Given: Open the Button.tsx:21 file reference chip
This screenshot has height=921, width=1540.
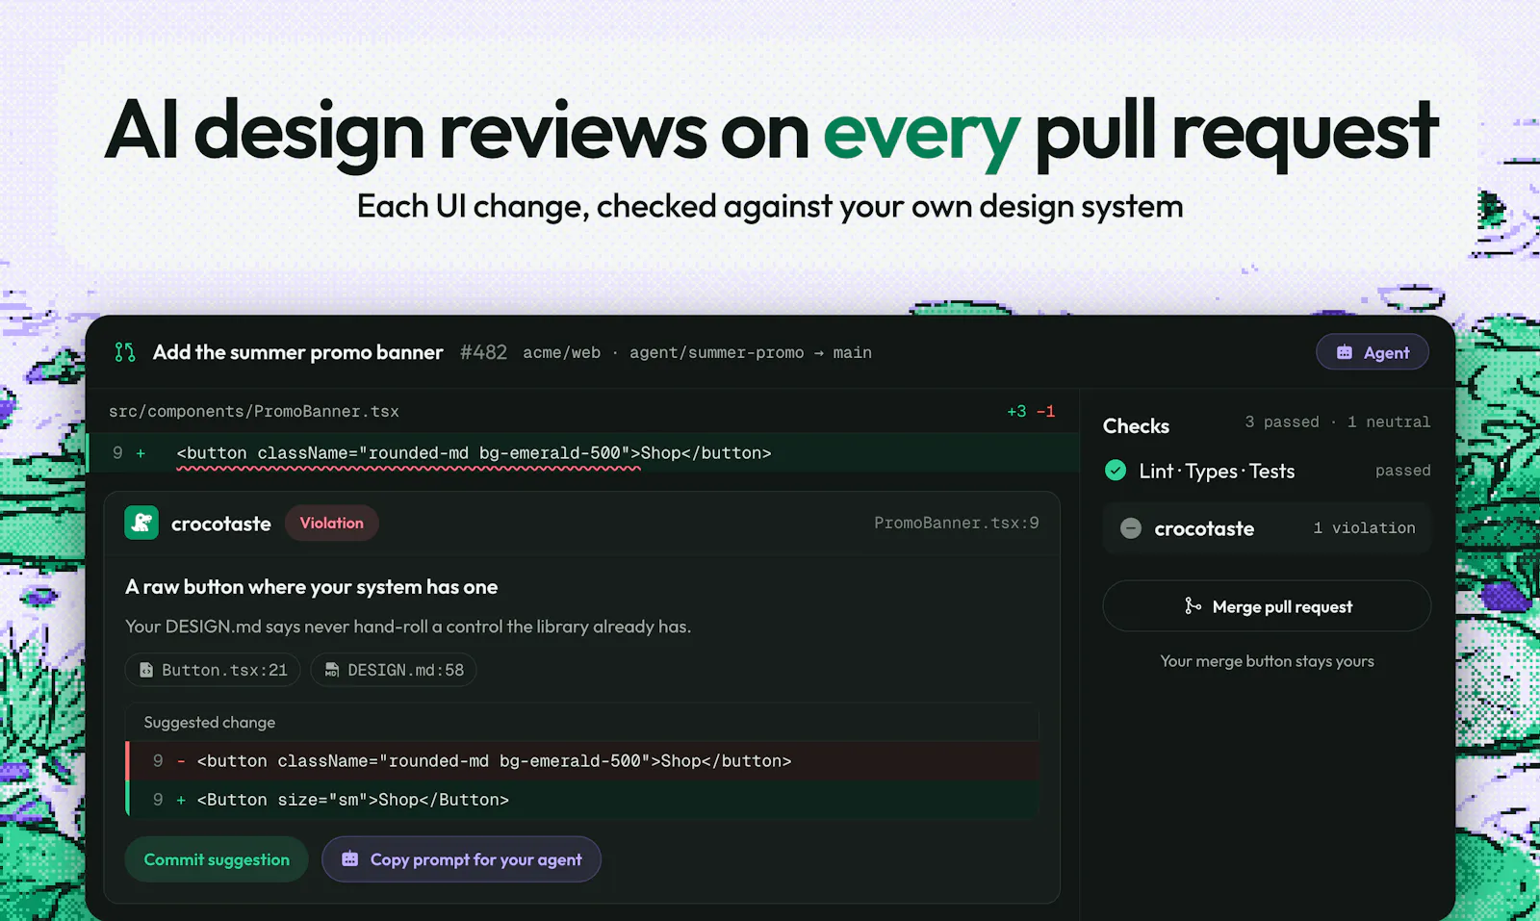Looking at the screenshot, I should [213, 670].
